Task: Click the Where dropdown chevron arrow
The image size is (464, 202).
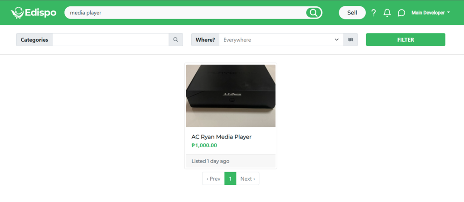Action: tap(337, 40)
